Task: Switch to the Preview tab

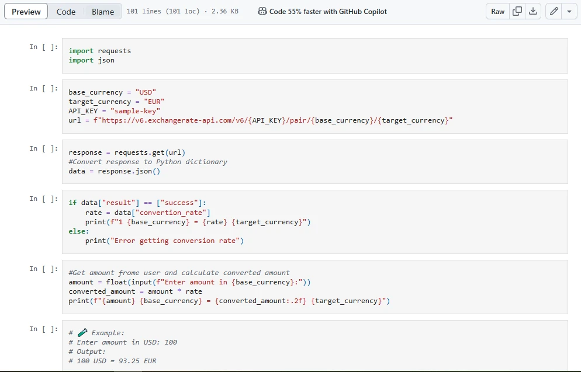Action: tap(26, 12)
